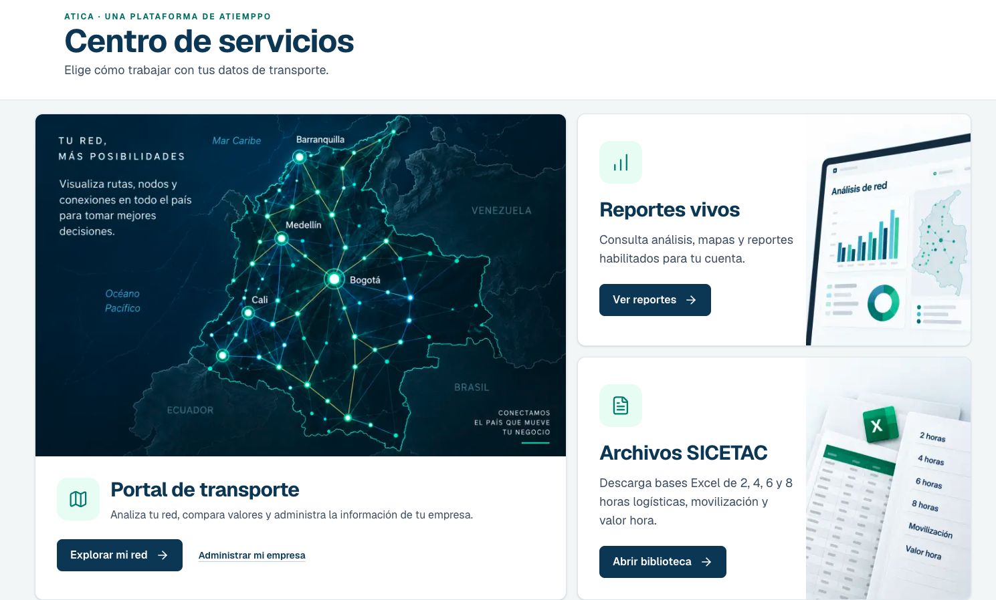Click the Colombia network map image
Viewport: 996px width, 600px height.
pos(300,285)
